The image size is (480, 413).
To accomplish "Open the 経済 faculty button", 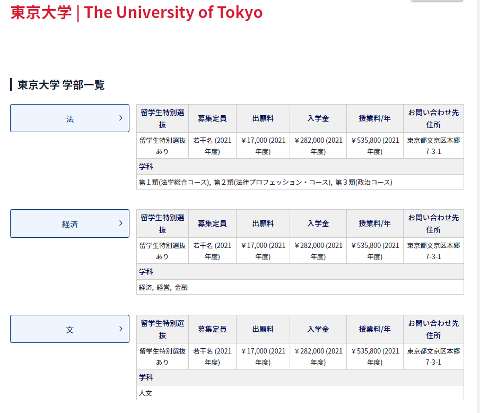I will click(x=70, y=223).
